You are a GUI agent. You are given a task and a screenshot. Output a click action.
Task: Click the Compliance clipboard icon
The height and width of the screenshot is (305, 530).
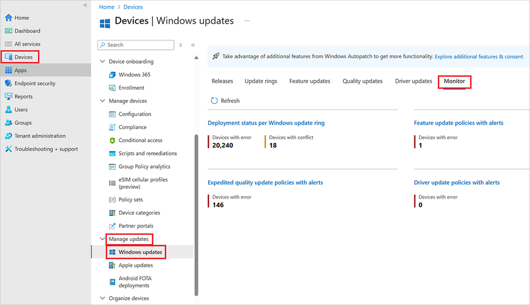point(112,127)
